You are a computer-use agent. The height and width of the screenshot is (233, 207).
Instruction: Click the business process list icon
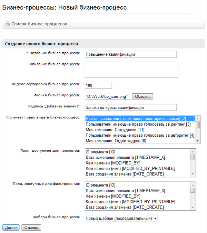click(8, 24)
